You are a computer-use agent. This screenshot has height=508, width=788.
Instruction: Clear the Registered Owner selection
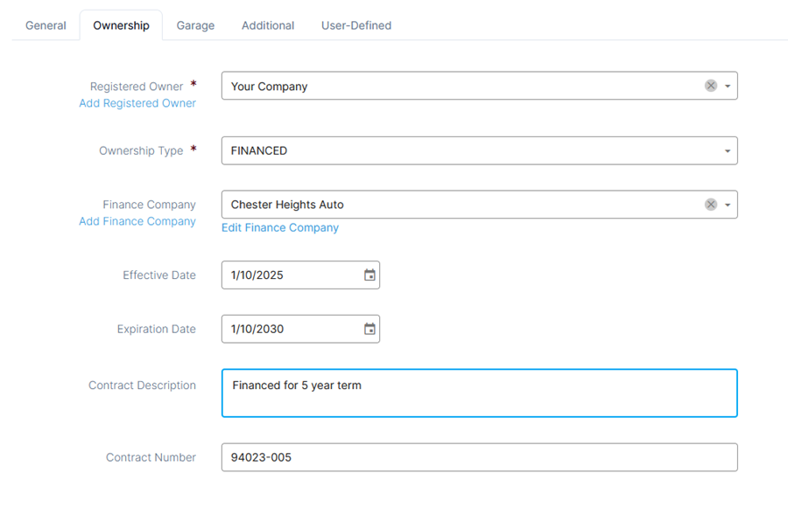click(x=711, y=86)
